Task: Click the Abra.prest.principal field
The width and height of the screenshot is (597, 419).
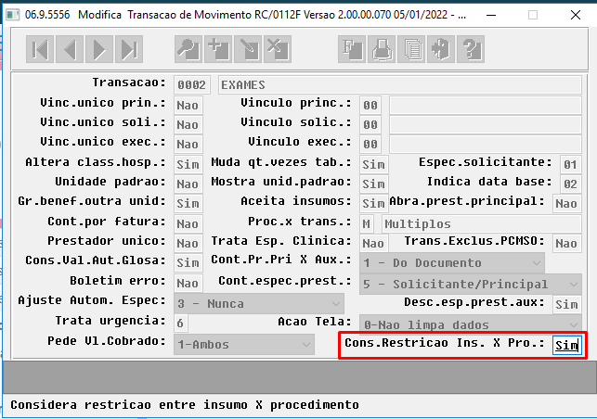Action: [x=567, y=203]
